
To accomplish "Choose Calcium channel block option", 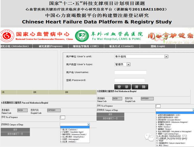I will click(175, 143).
